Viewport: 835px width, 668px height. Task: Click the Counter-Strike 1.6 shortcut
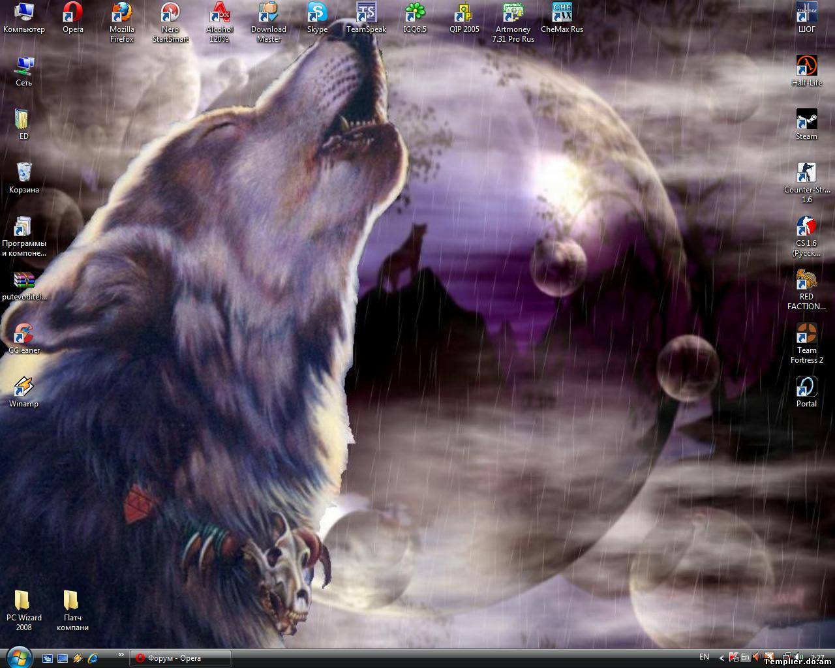pos(807,183)
